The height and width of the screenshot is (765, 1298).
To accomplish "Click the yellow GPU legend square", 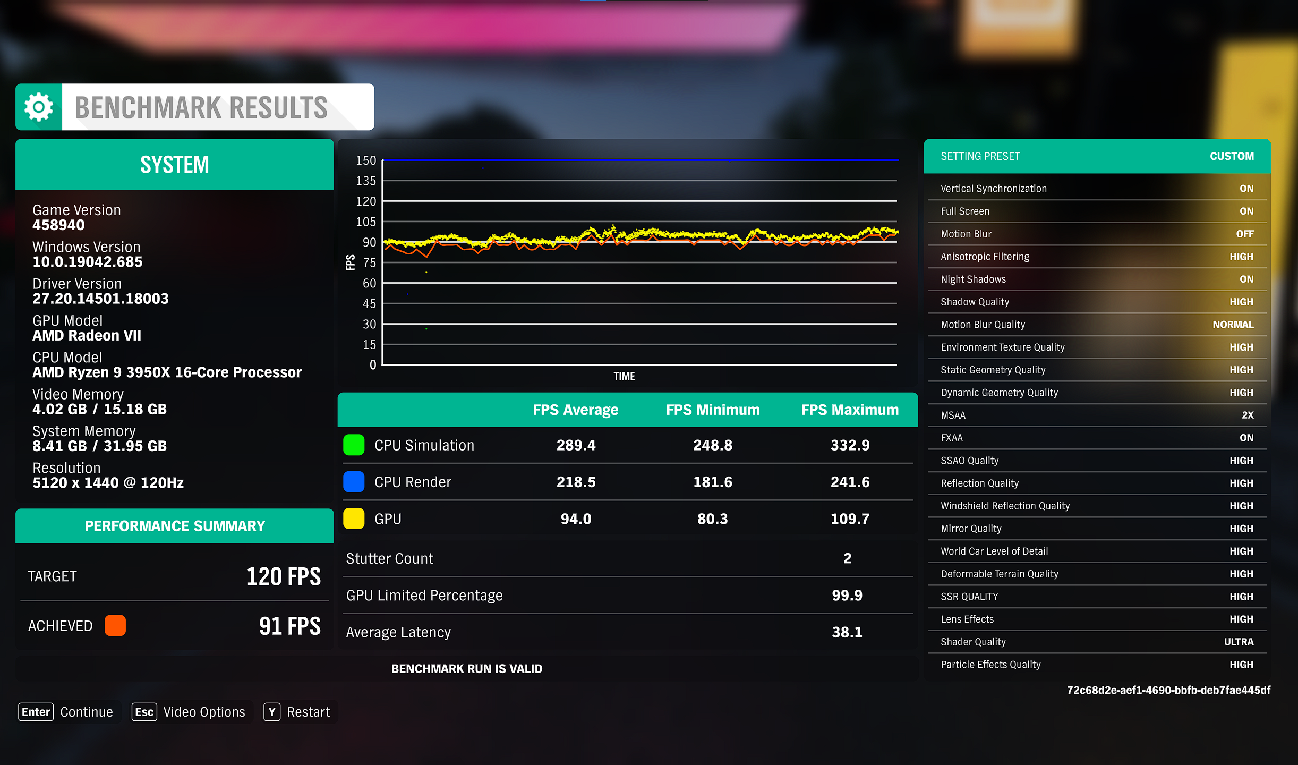I will point(354,518).
